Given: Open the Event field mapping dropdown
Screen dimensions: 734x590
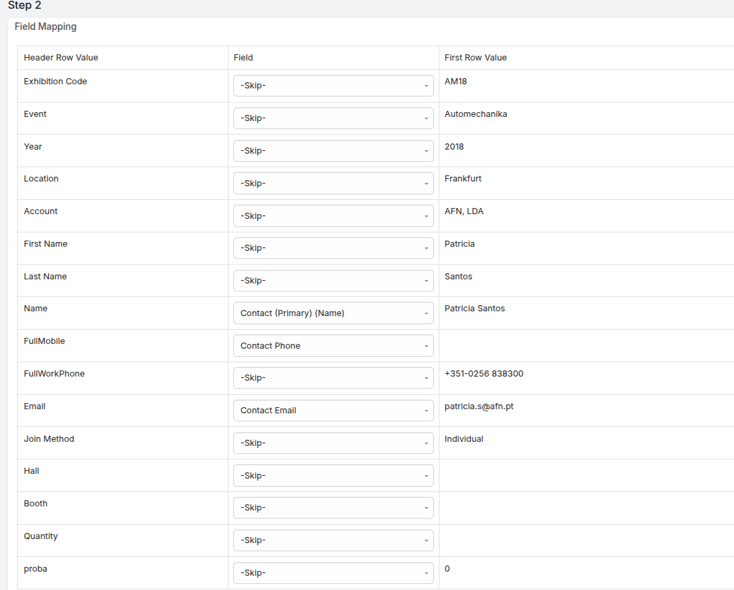Looking at the screenshot, I should tap(333, 118).
